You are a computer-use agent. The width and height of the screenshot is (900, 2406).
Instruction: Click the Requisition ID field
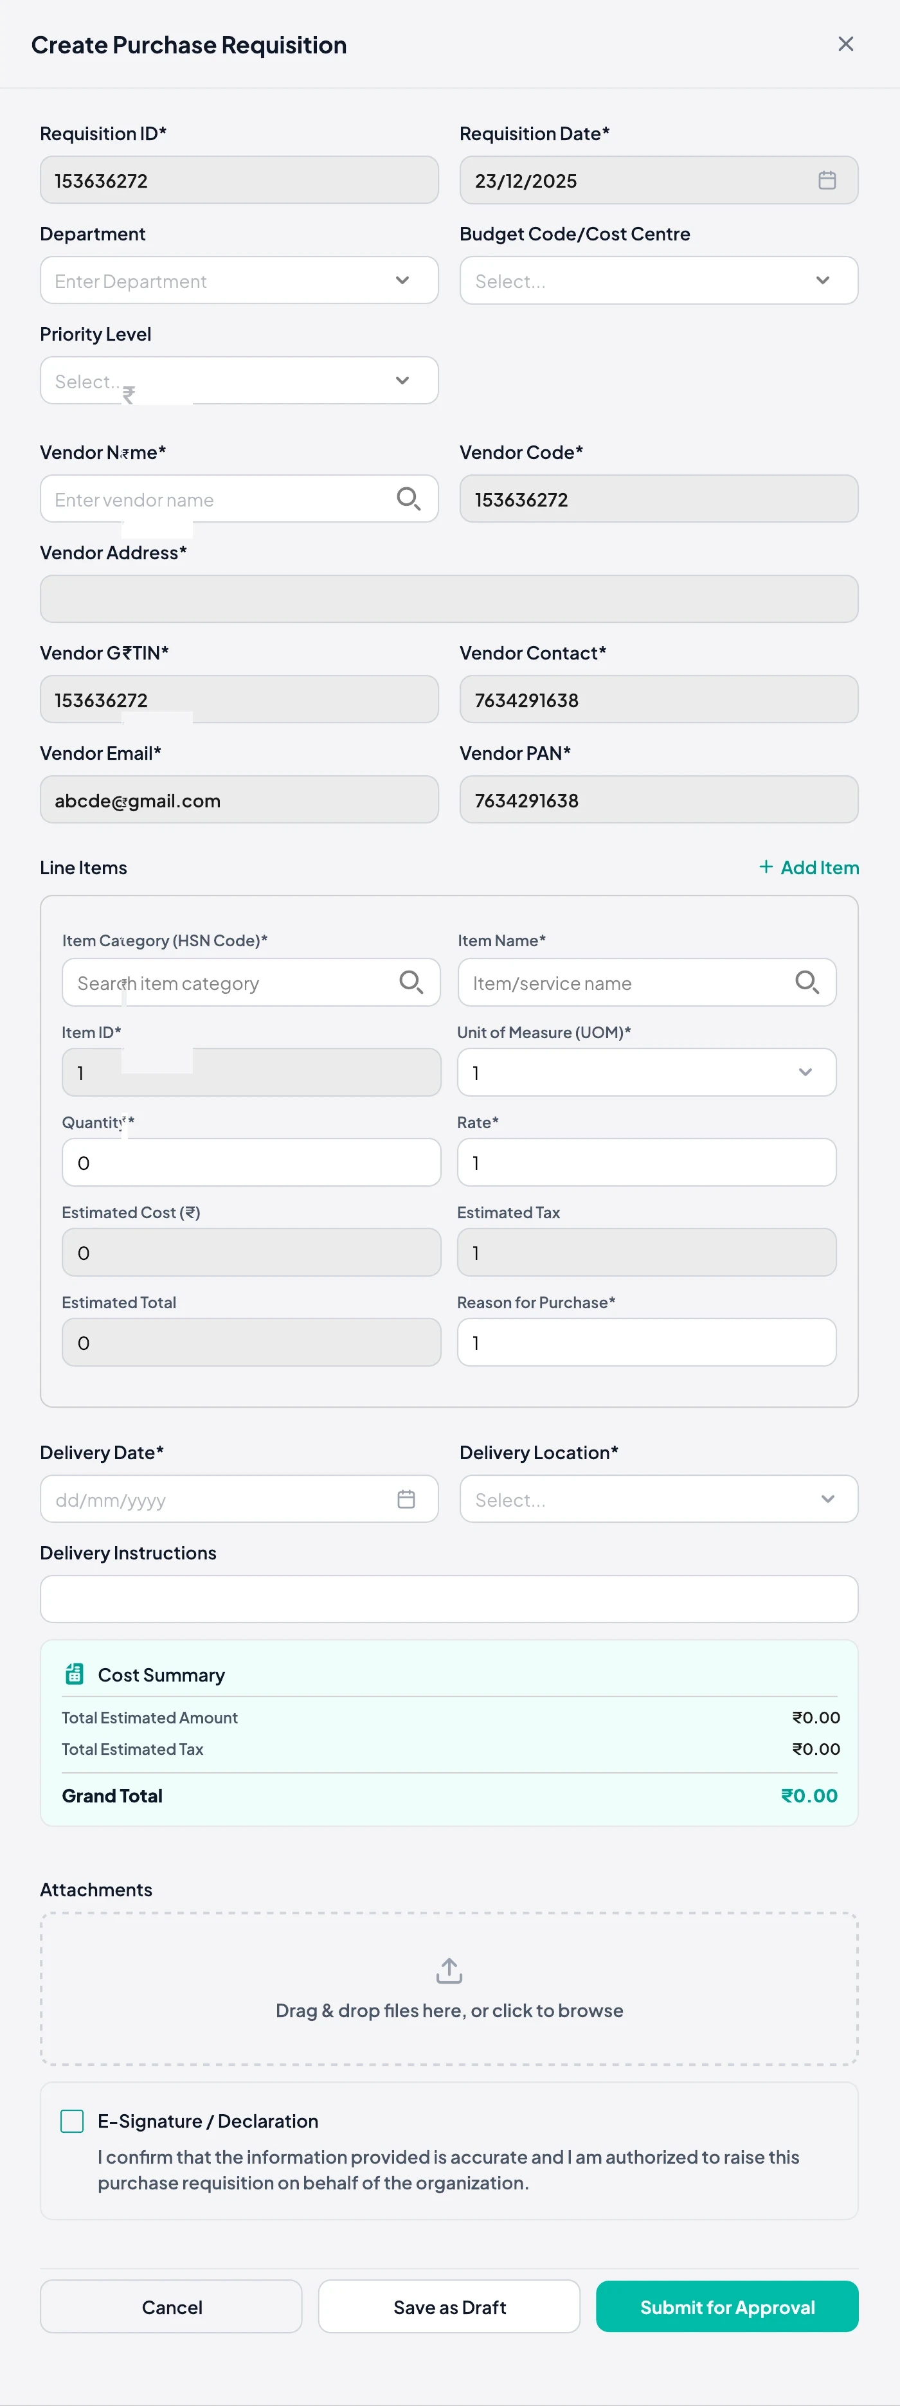(x=239, y=180)
